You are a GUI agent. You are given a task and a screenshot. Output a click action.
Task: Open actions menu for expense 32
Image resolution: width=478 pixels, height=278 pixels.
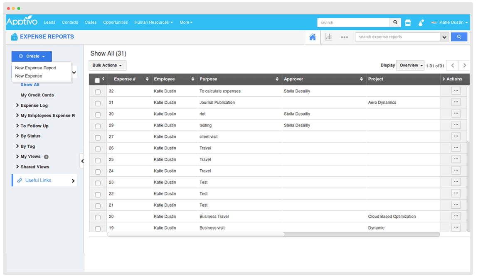456,90
